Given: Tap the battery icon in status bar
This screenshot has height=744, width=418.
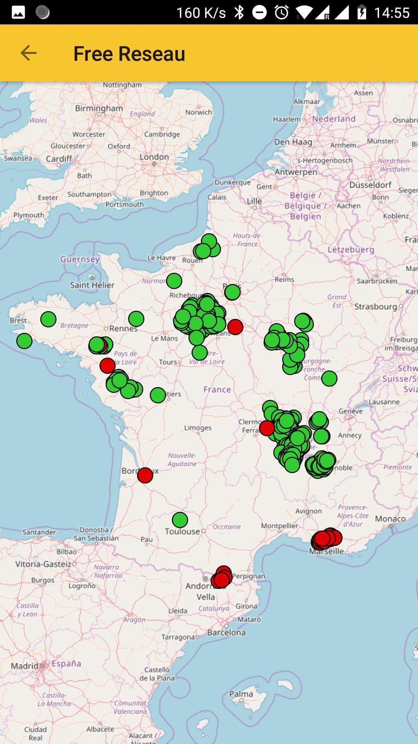Looking at the screenshot, I should tap(361, 12).
